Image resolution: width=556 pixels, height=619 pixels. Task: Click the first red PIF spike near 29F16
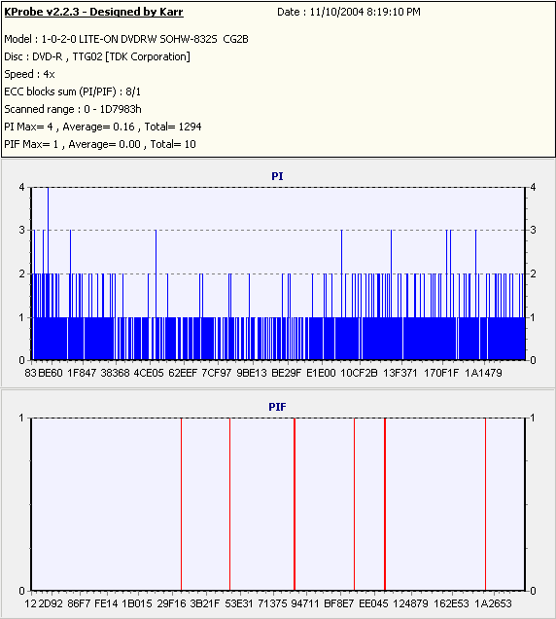coord(181,504)
